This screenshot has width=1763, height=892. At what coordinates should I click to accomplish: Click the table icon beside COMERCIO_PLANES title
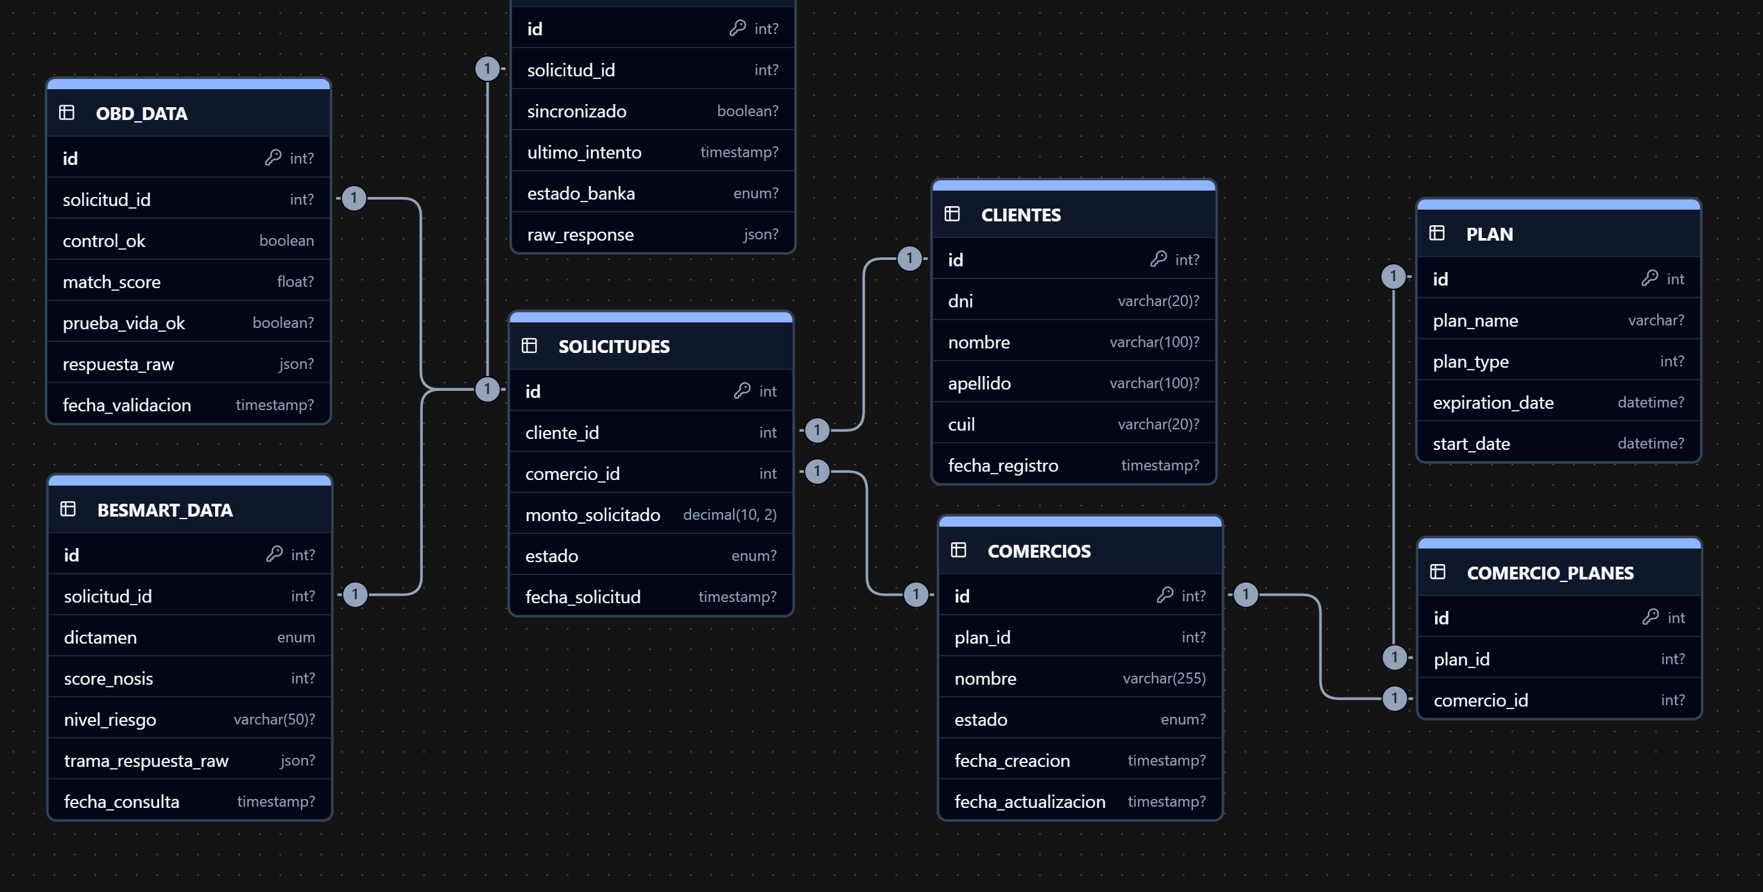(1437, 572)
